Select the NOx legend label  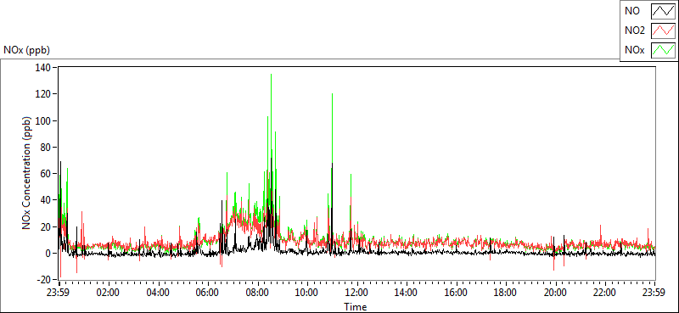pos(635,51)
